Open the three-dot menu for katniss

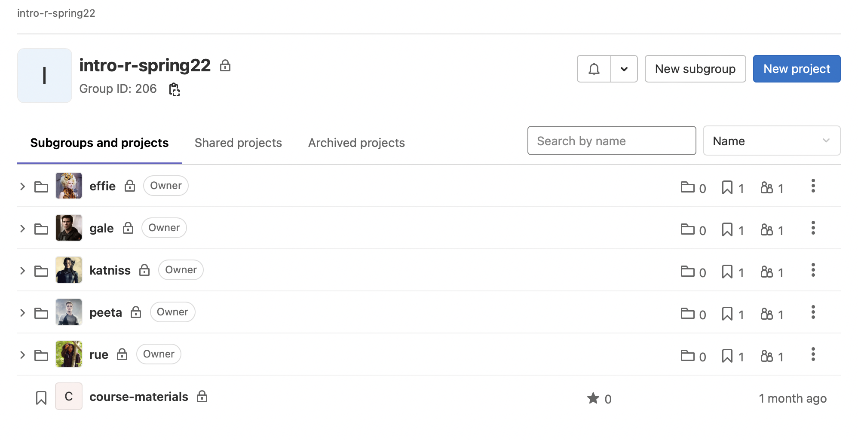(x=813, y=270)
